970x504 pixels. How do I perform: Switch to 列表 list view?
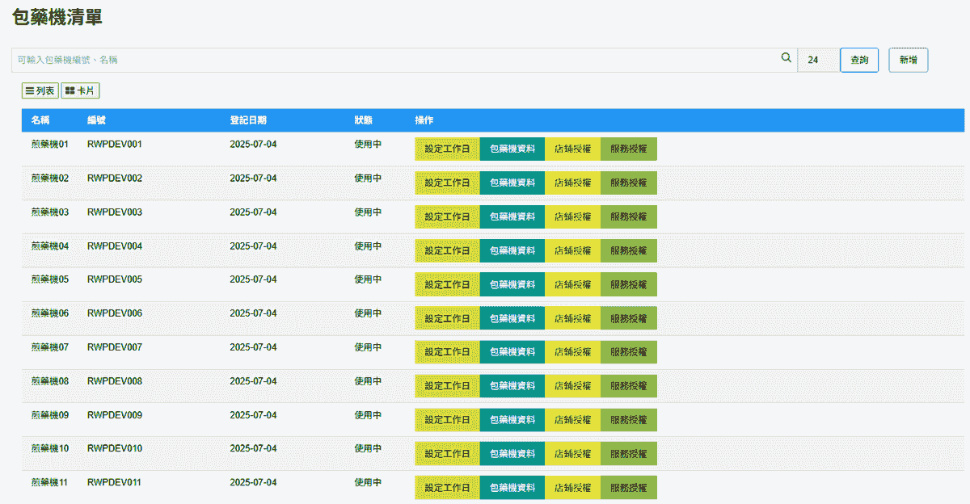pos(40,91)
